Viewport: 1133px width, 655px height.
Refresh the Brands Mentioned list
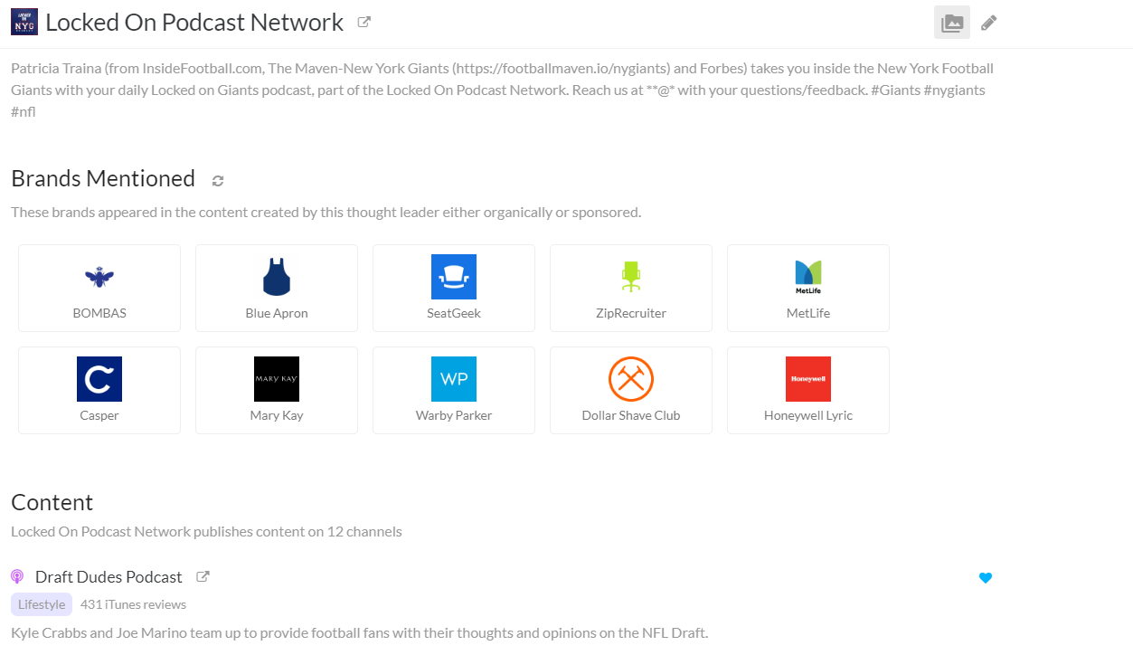tap(218, 181)
